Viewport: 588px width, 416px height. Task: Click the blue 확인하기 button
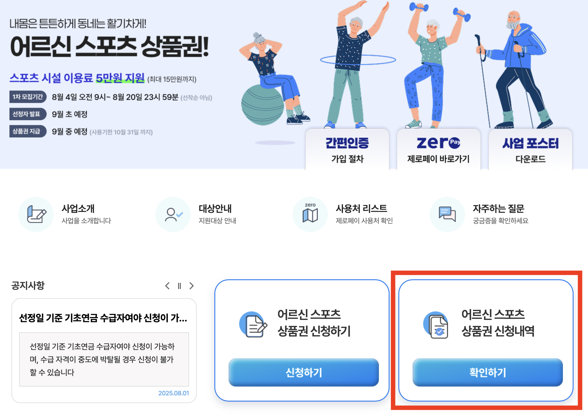(x=488, y=372)
